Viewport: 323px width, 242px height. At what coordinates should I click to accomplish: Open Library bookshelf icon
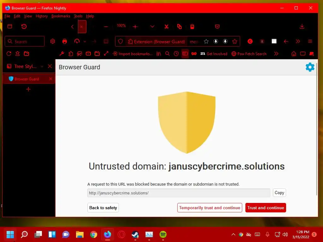[159, 54]
